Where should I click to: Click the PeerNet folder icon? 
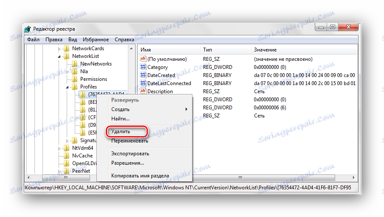(66, 171)
